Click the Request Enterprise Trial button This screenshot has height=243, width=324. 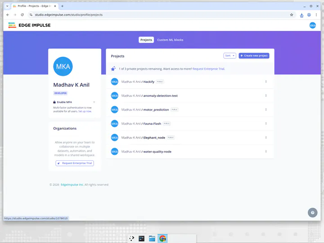(75, 163)
